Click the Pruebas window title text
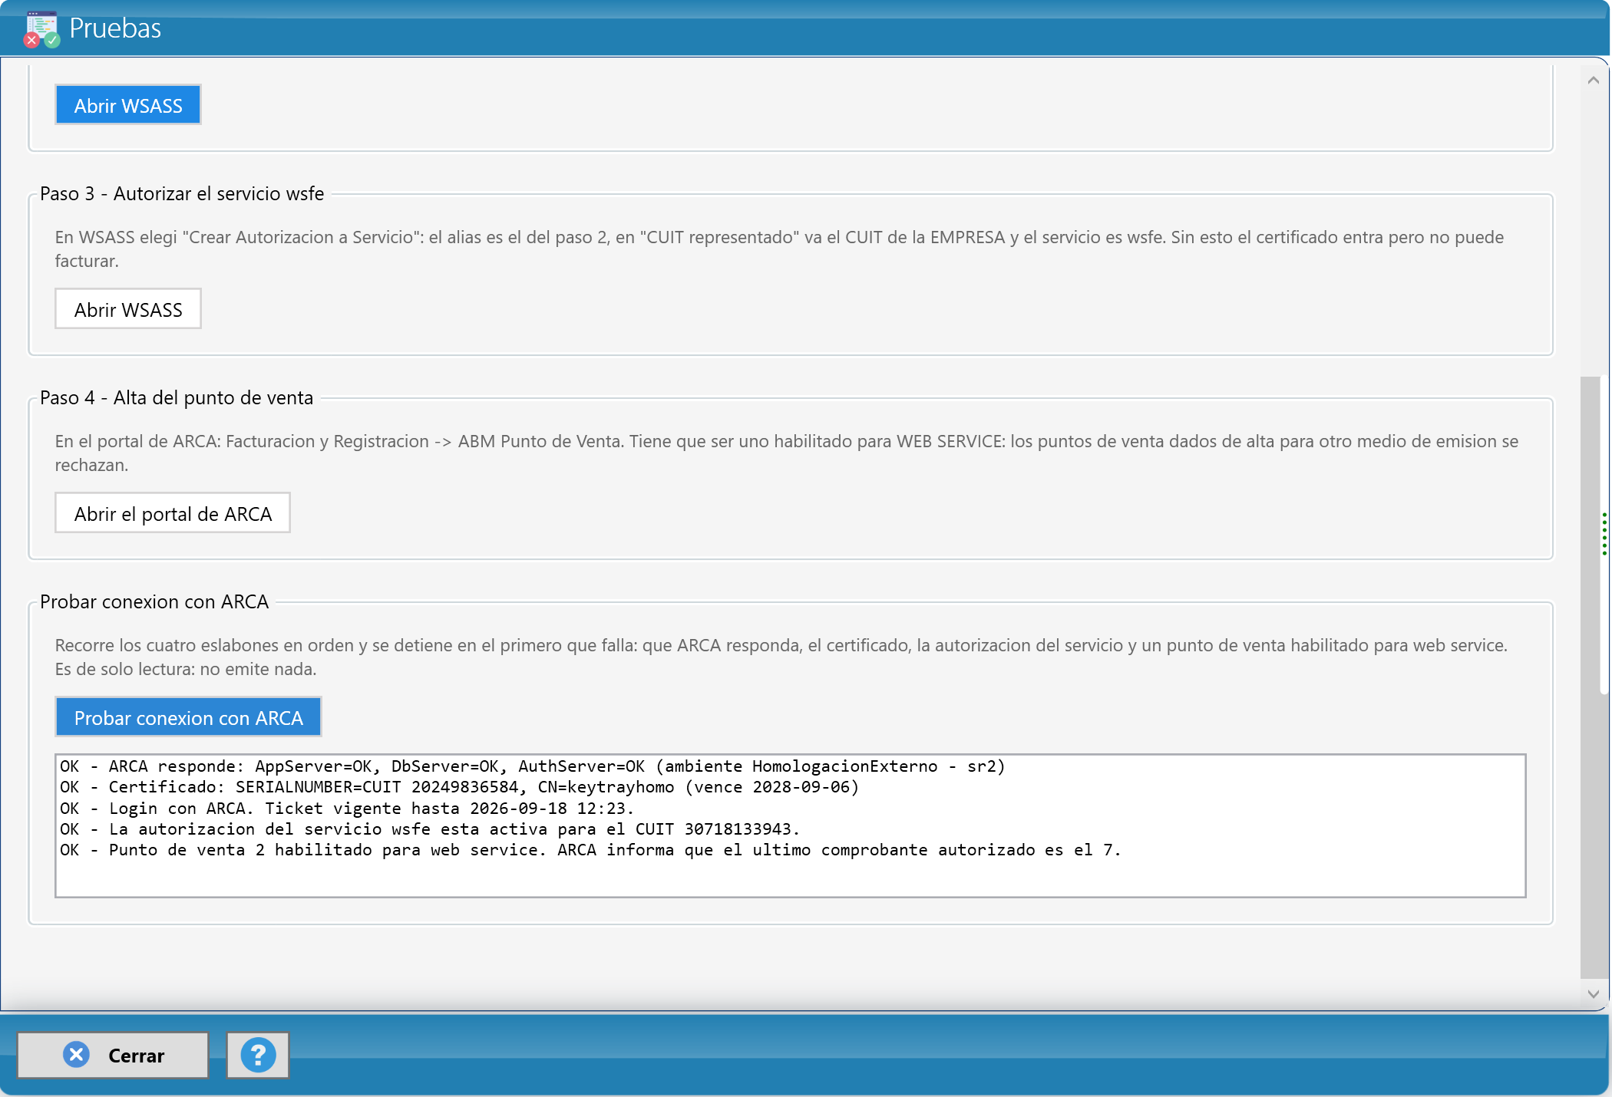Image resolution: width=1612 pixels, height=1097 pixels. [115, 28]
